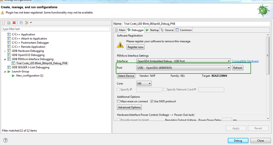
Task: Click the type filter text field
Action: pyautogui.click(x=56, y=29)
